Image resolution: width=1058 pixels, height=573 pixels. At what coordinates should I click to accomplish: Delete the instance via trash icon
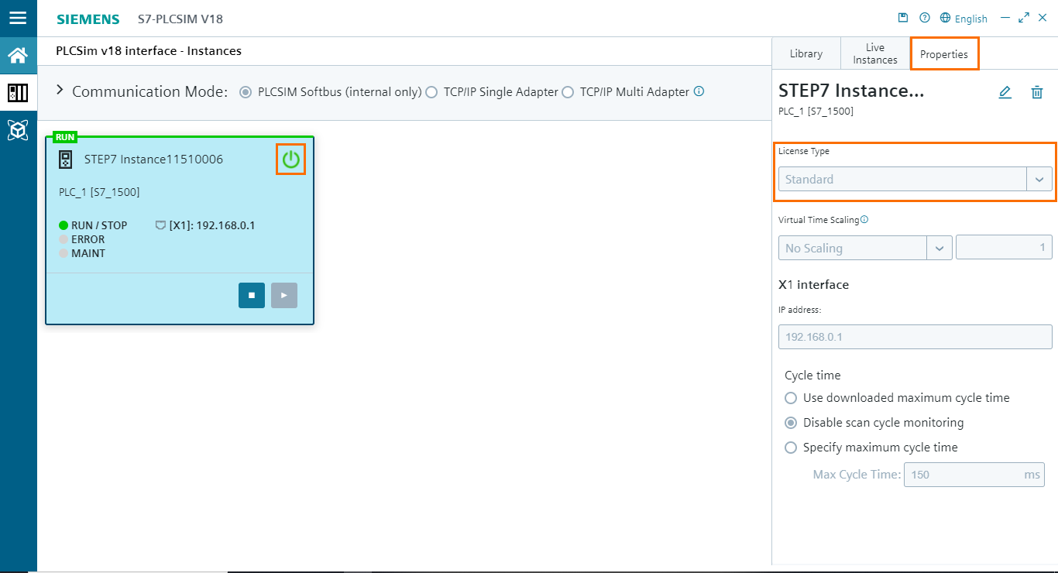point(1037,92)
